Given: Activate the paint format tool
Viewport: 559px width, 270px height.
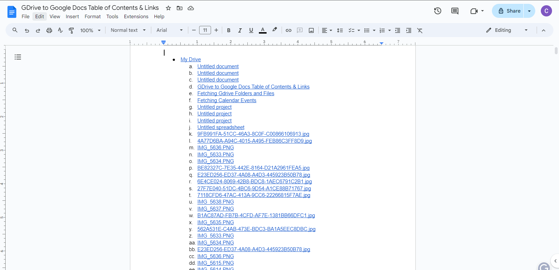Looking at the screenshot, I should click(x=71, y=30).
